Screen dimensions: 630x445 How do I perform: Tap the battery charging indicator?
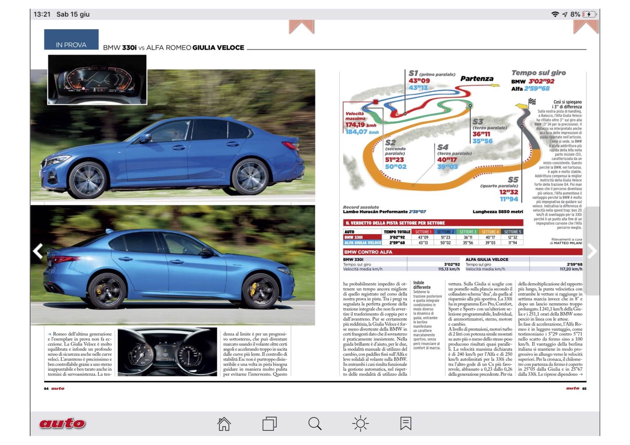[589, 14]
